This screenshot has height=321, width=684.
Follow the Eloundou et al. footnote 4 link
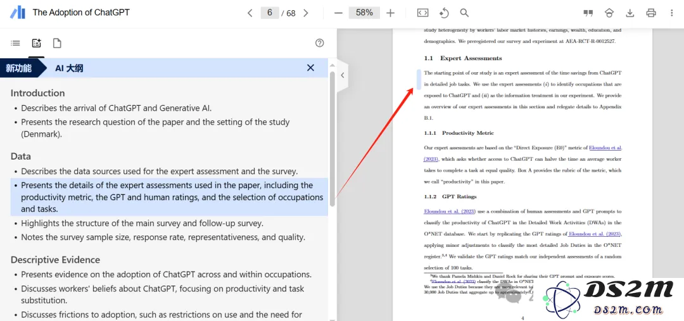[x=453, y=282]
